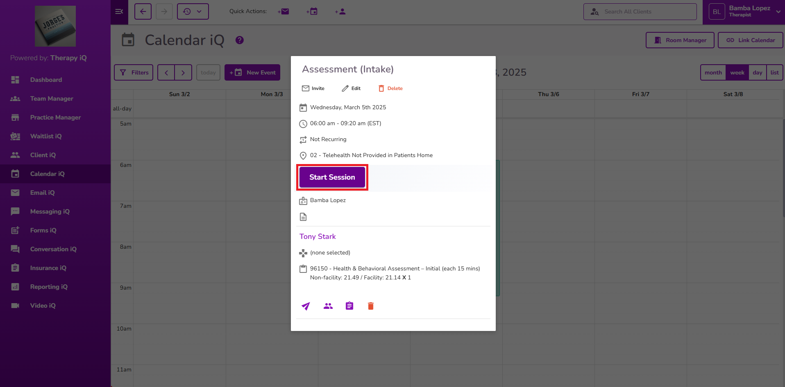
Task: Open Video iQ in sidebar
Action: click(55, 306)
